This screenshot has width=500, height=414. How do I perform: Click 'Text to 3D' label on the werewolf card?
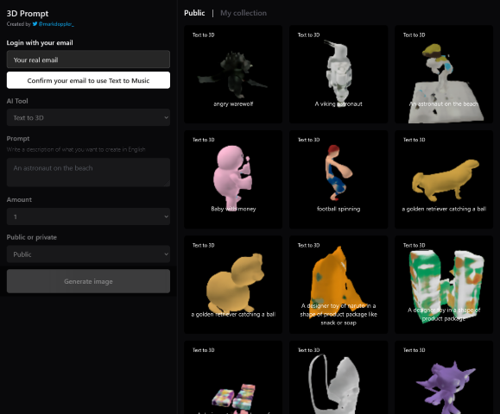point(204,35)
